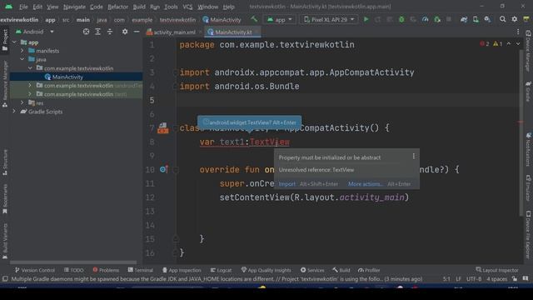Click the LF line separator status item

[459, 279]
